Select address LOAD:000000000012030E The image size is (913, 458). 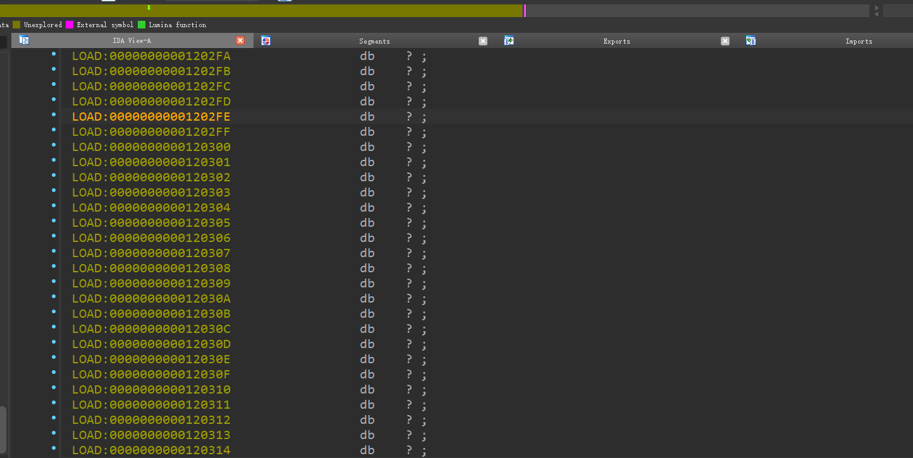pyautogui.click(x=151, y=359)
